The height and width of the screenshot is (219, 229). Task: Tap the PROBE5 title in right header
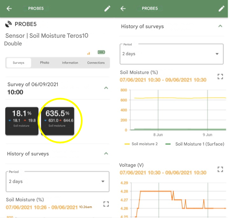[150, 8]
